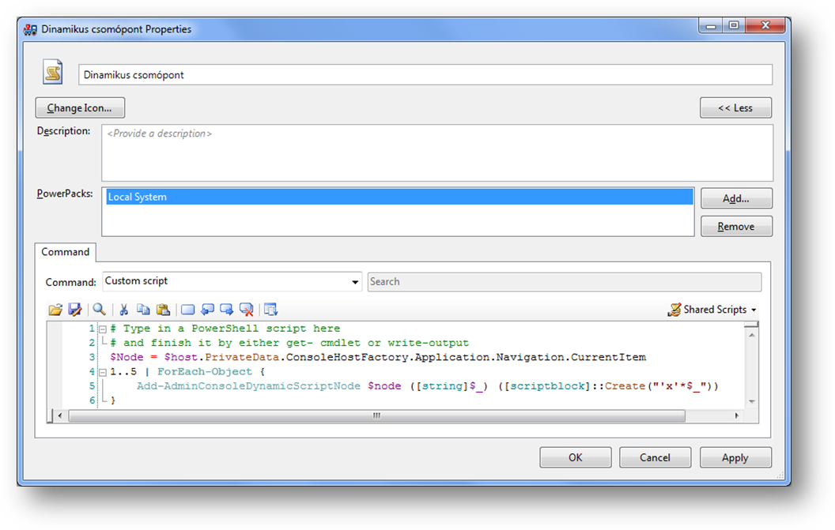The image size is (835, 530).
Task: Expand the Shared Scripts menu
Action: click(x=712, y=310)
